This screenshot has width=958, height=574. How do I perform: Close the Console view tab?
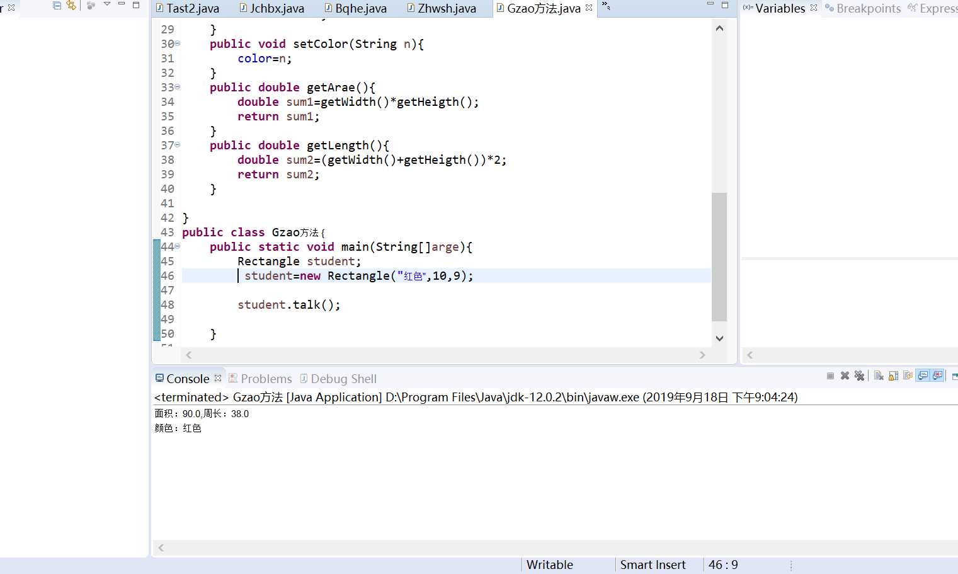(218, 378)
